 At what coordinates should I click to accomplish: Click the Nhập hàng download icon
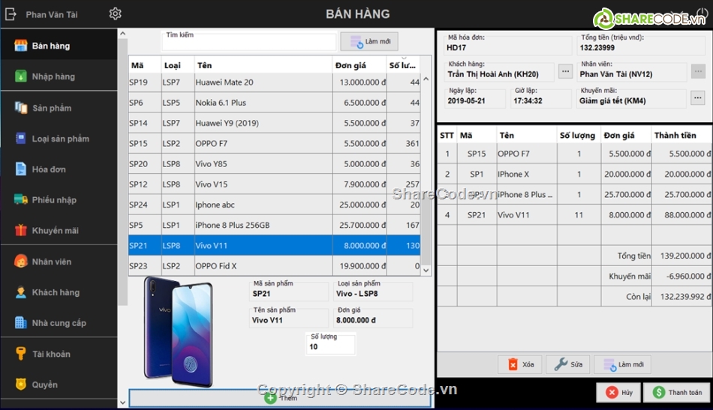coord(20,76)
